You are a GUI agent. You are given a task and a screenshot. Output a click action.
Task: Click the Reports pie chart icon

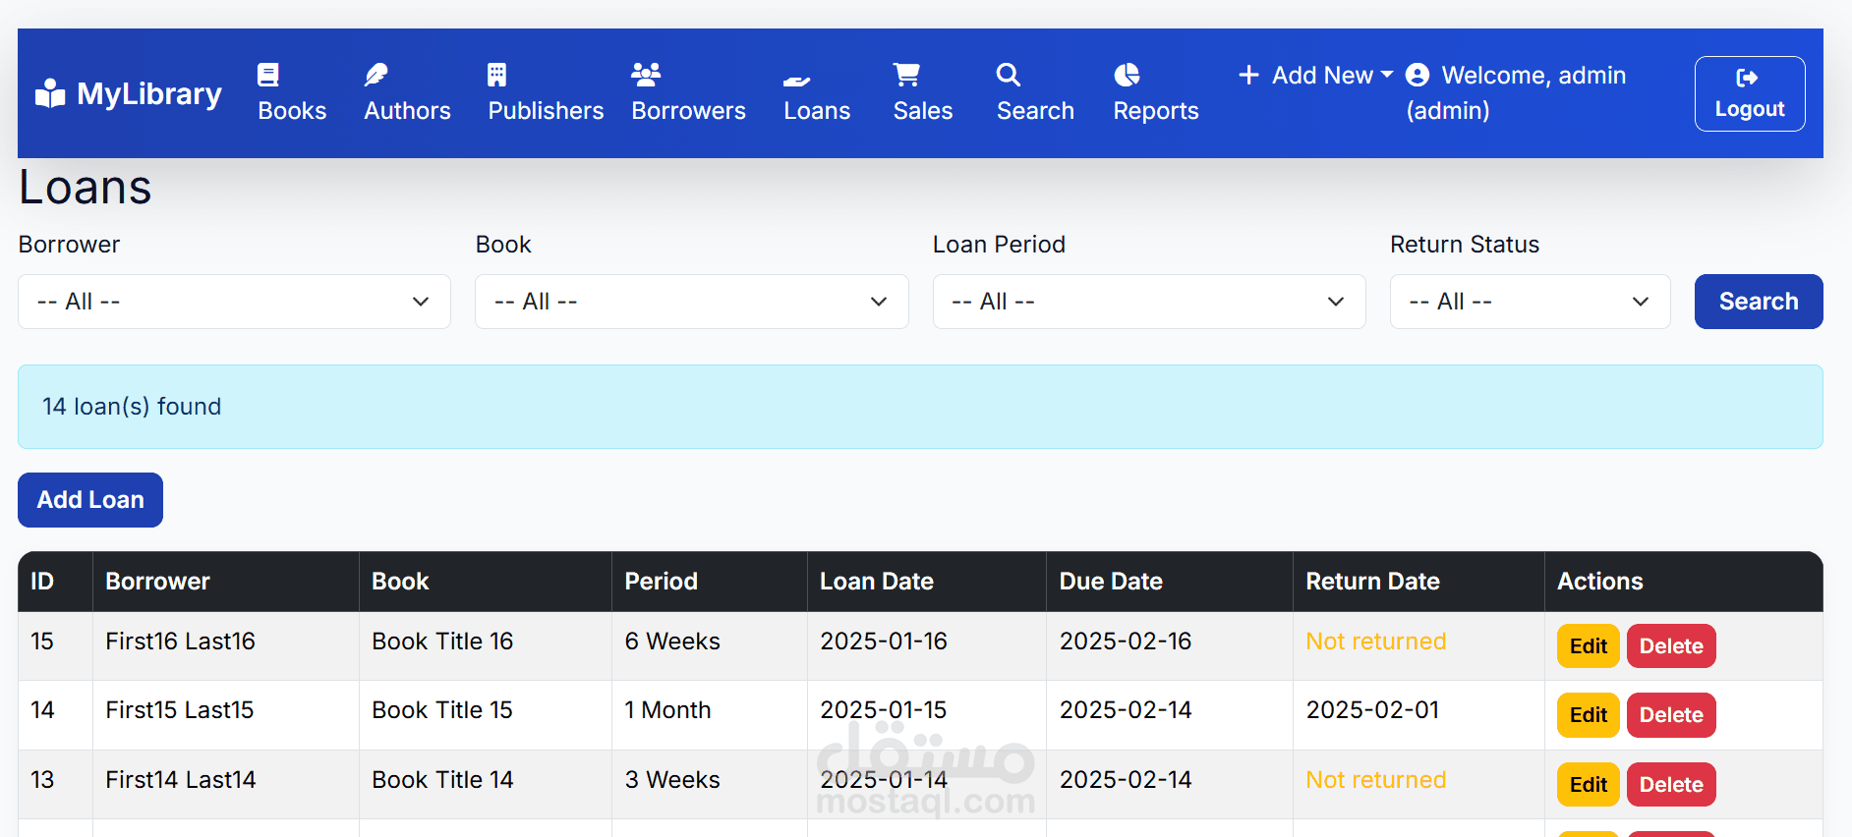(1127, 75)
